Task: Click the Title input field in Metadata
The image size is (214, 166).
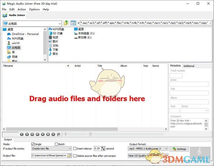Action: click(189, 93)
